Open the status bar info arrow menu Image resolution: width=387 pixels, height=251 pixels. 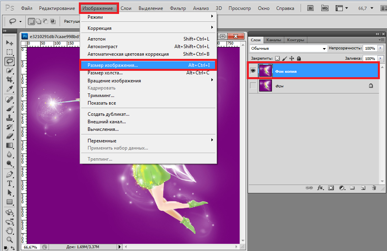click(120, 247)
